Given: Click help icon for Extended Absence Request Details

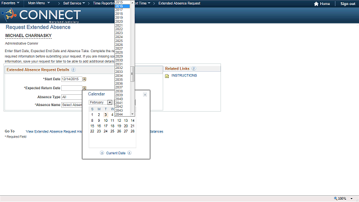Looking at the screenshot, I should click(x=73, y=70).
